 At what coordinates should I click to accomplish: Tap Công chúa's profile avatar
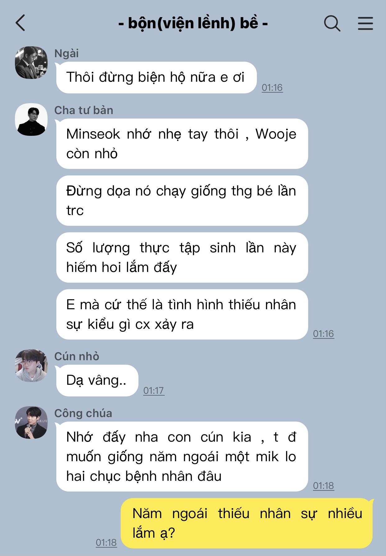pyautogui.click(x=31, y=422)
